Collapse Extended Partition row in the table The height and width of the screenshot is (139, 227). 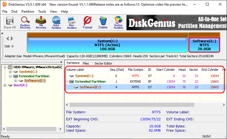[67, 81]
